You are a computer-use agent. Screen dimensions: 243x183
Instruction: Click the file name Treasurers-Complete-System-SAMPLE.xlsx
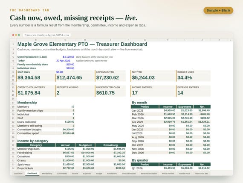coord(46,35)
